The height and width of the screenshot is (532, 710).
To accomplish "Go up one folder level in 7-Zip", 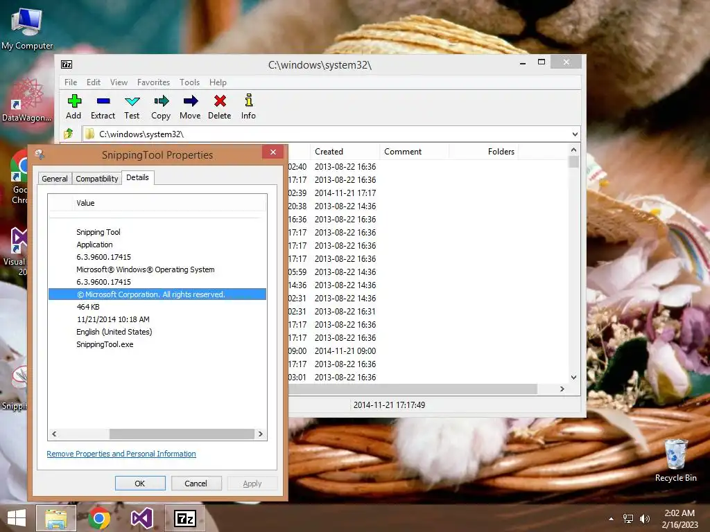I will click(69, 134).
